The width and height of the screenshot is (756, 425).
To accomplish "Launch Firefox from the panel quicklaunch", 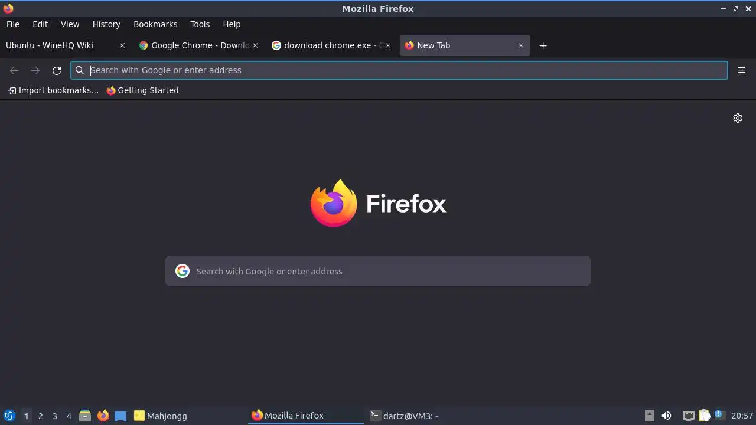I will (103, 416).
